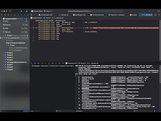Select the 0 __exceptionPreprocess frame
This screenshot has height=121, width=161.
point(18,48)
